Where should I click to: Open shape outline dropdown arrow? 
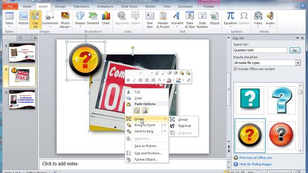183,80
